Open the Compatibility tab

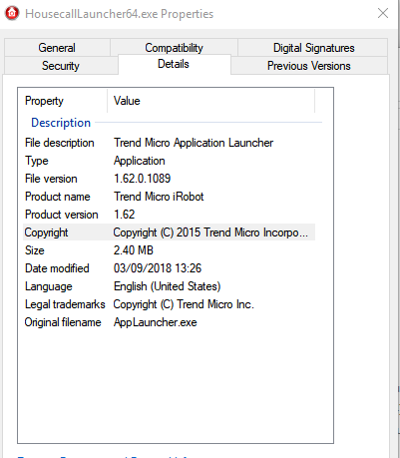174,48
